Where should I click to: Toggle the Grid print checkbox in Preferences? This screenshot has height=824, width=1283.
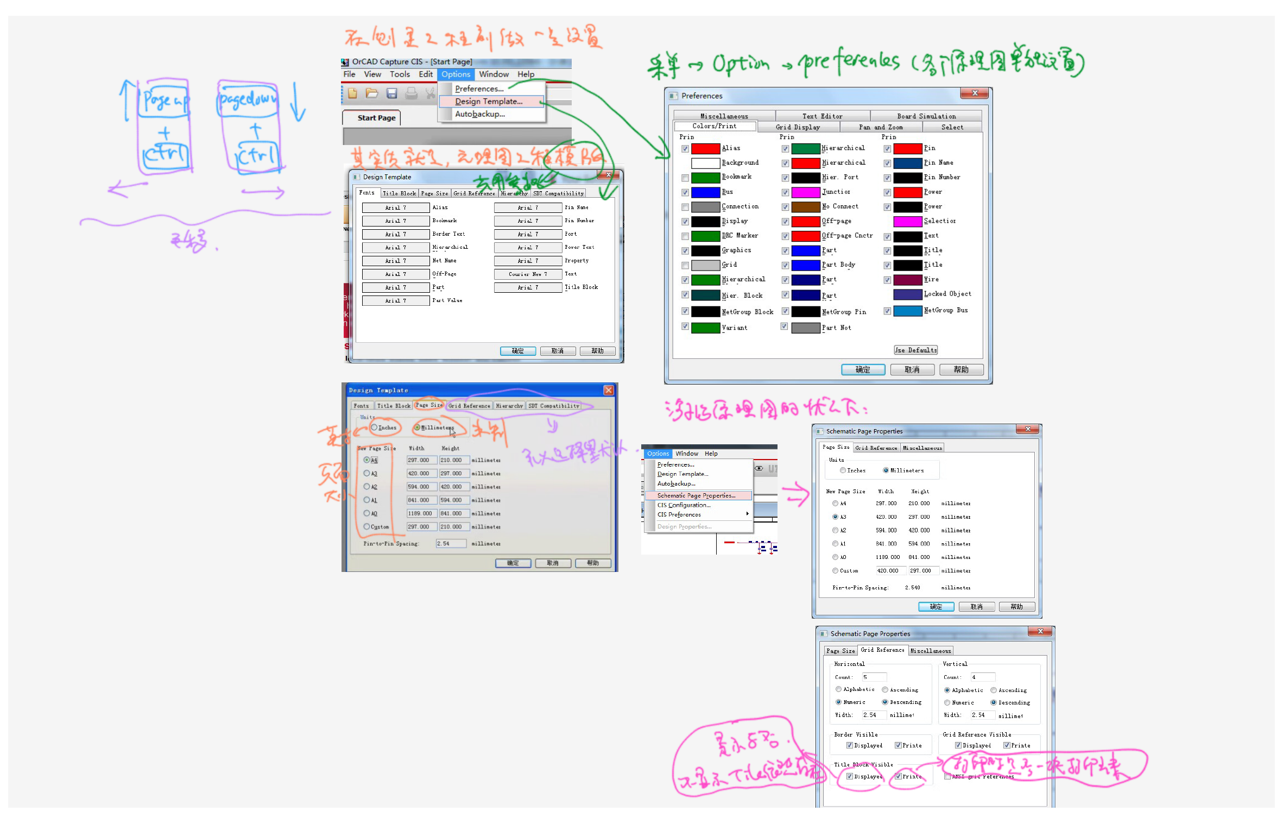685,266
